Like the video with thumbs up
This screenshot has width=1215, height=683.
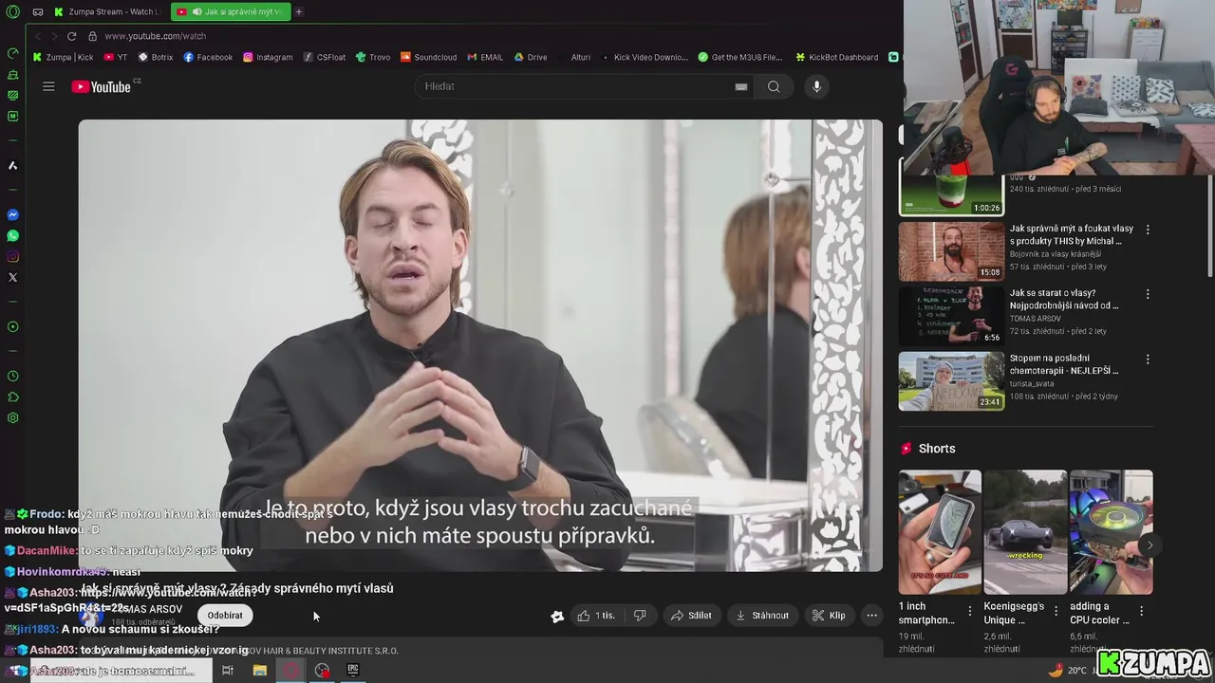click(596, 616)
